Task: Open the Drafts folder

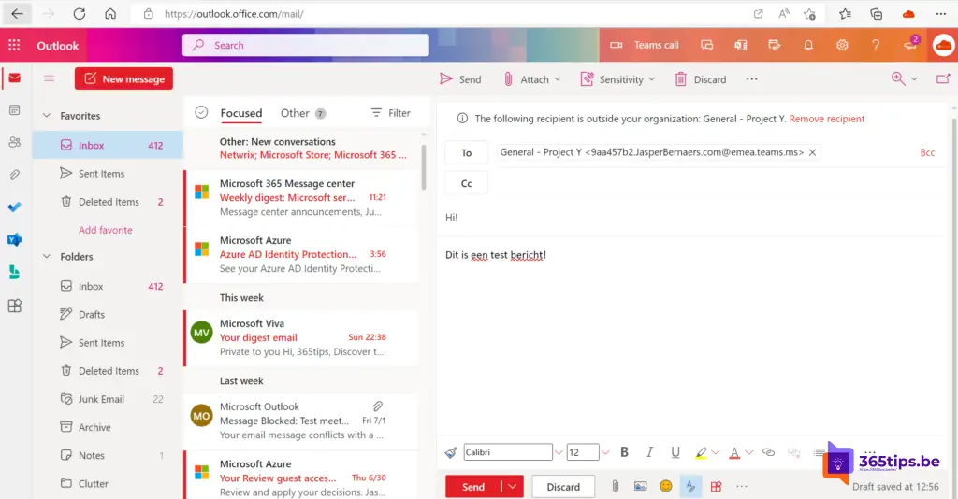Action: [x=92, y=315]
